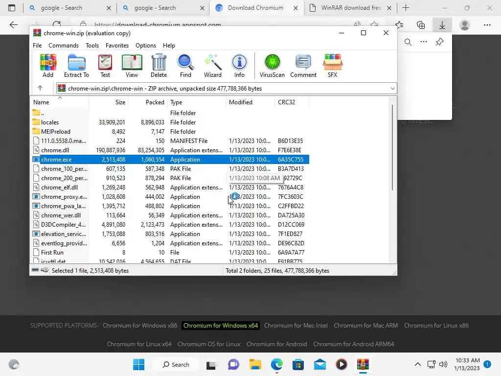Run VirusScan from the toolbar
The width and height of the screenshot is (501, 376).
[272, 66]
